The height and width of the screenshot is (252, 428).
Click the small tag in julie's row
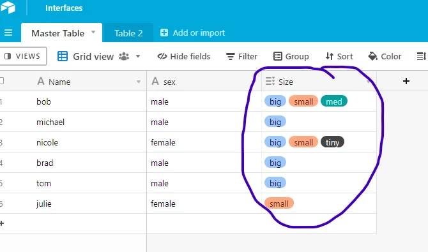pos(279,204)
